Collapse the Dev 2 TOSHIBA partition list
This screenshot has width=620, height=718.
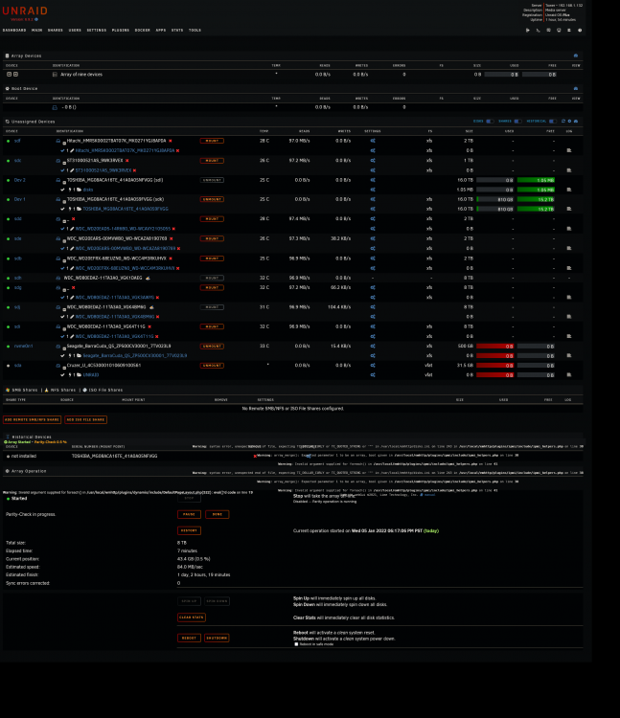(64, 182)
